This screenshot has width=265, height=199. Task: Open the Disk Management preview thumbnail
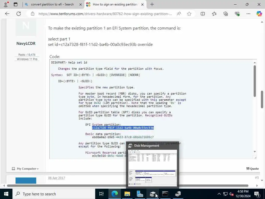tap(152, 168)
